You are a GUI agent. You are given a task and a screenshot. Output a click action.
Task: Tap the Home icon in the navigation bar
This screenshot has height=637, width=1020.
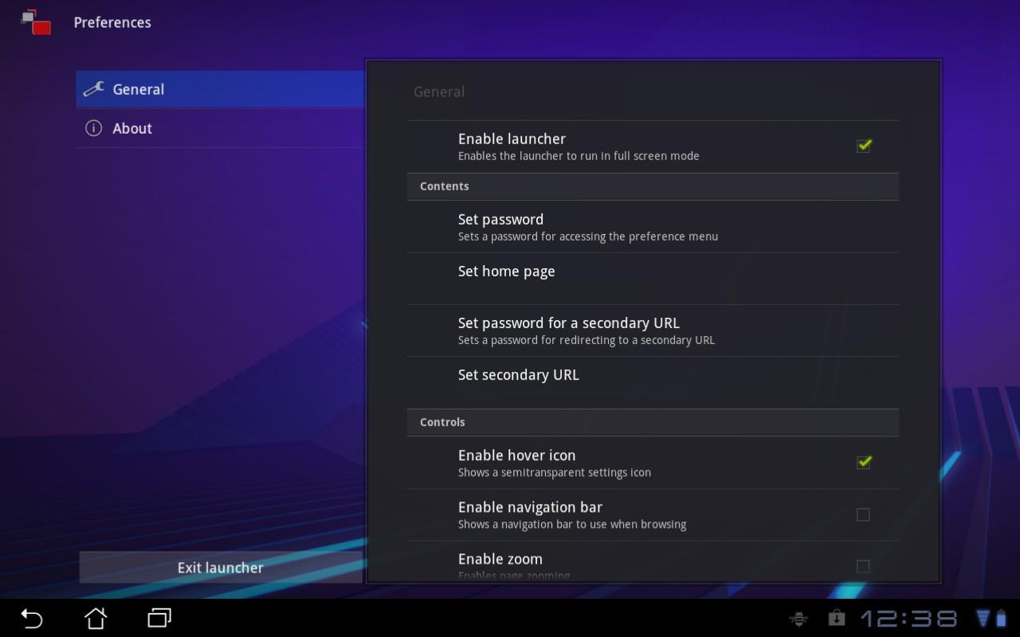pos(95,618)
